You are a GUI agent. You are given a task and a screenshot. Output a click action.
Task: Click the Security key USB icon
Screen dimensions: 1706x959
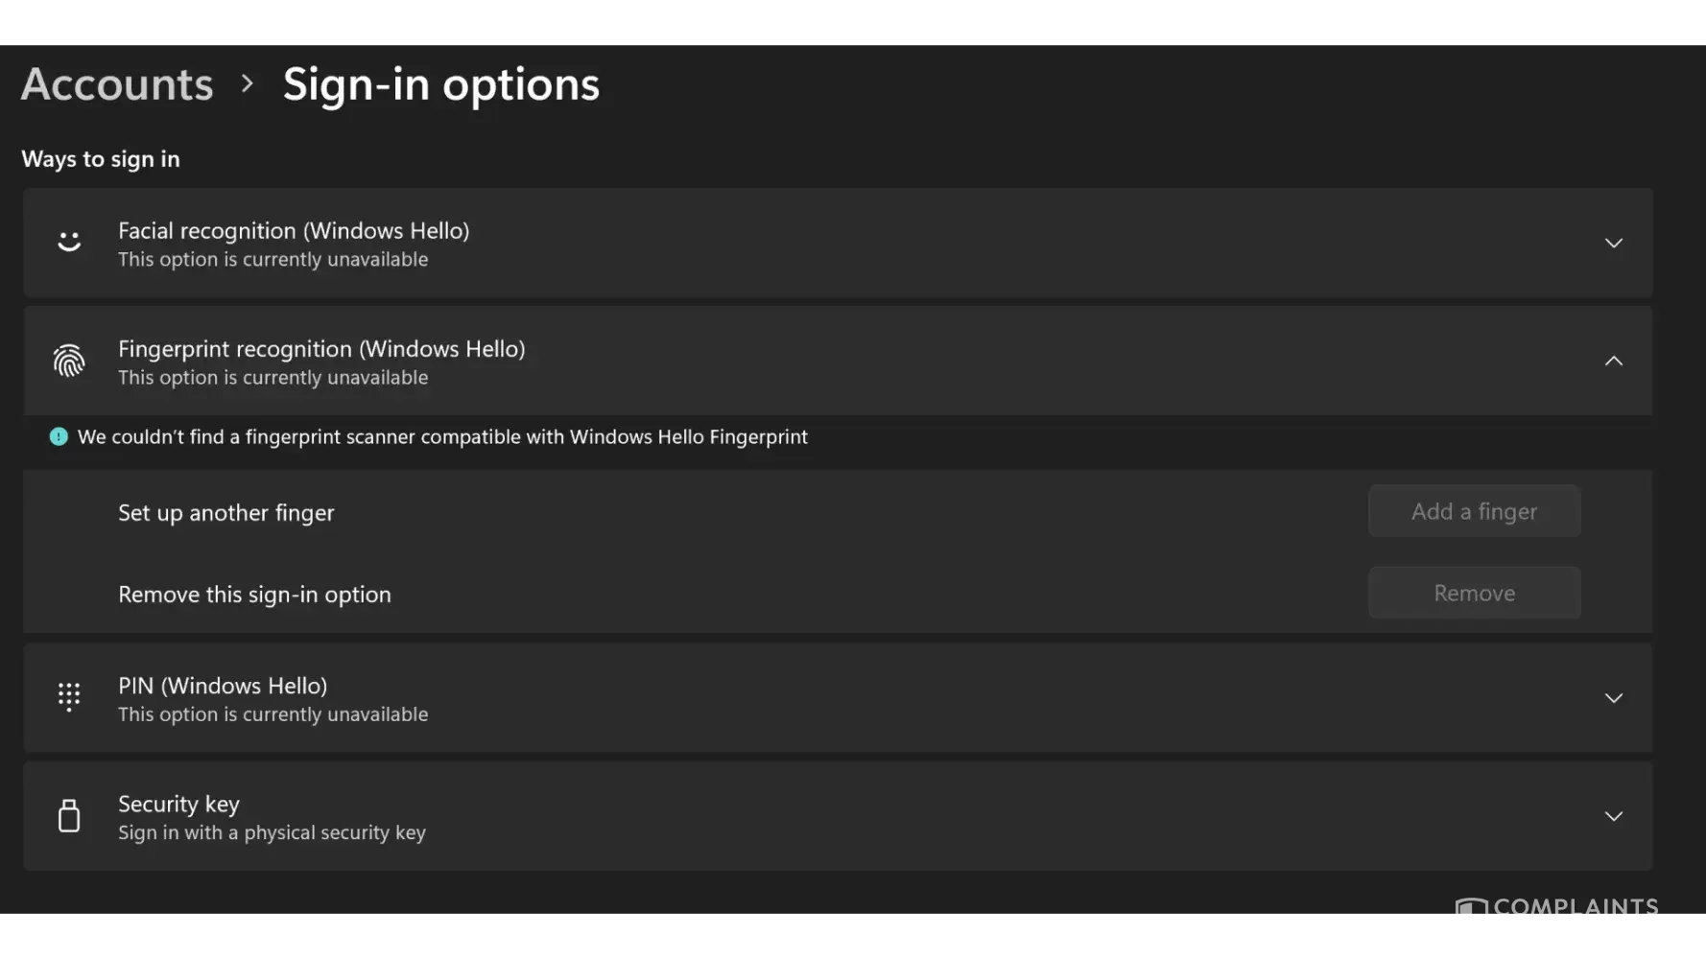click(x=69, y=815)
